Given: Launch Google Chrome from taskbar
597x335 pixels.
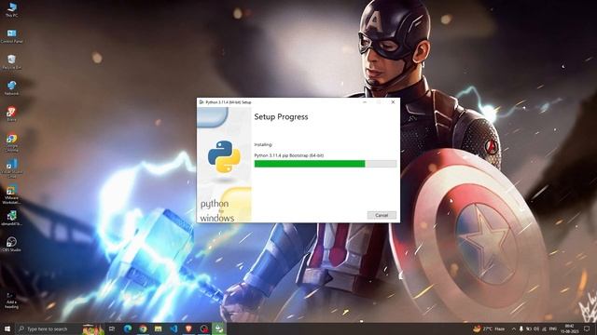Looking at the screenshot, I should (x=143, y=328).
